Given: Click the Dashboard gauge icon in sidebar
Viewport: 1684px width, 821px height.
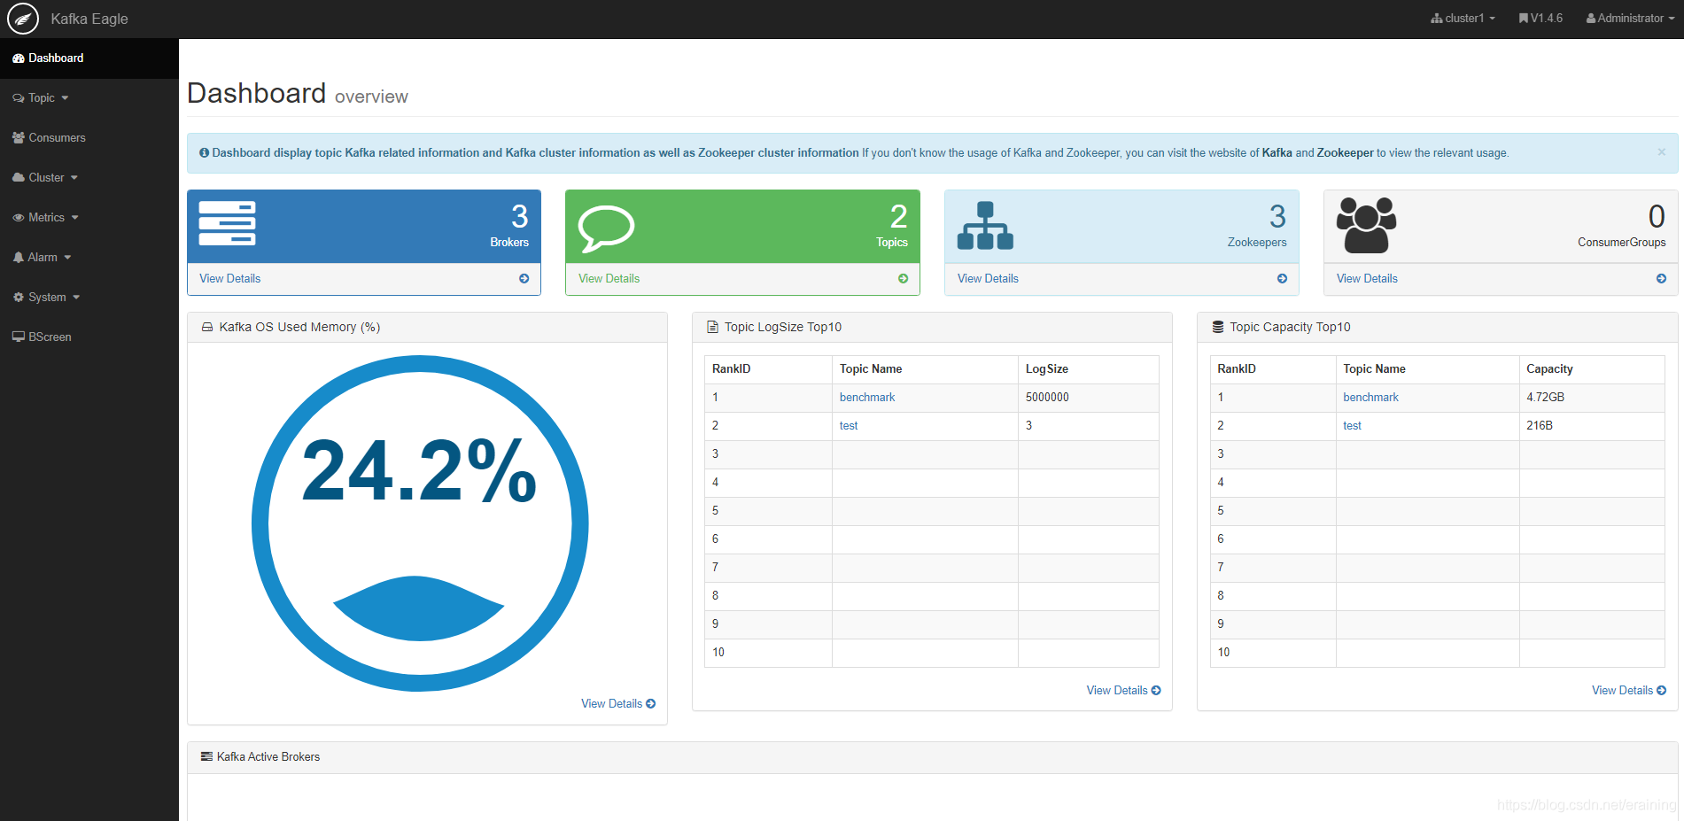Looking at the screenshot, I should pyautogui.click(x=19, y=58).
